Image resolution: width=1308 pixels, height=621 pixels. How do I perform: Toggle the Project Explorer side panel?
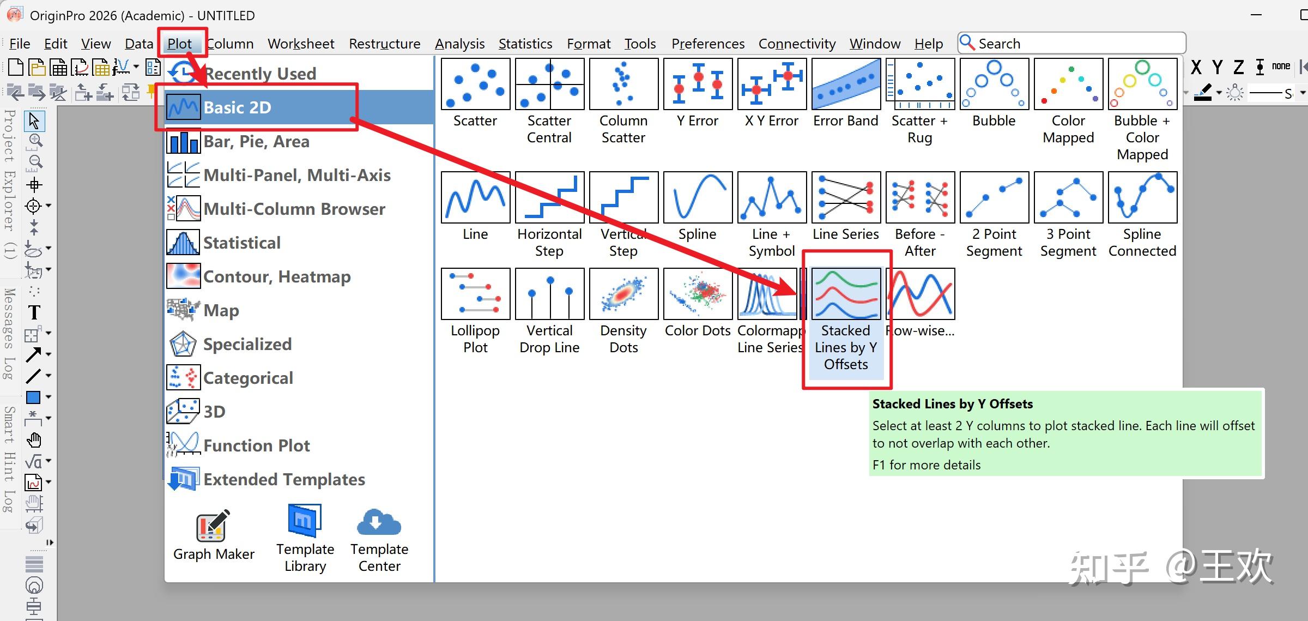click(x=9, y=184)
